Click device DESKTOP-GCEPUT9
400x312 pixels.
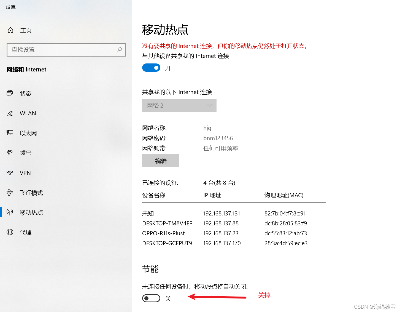pos(167,243)
